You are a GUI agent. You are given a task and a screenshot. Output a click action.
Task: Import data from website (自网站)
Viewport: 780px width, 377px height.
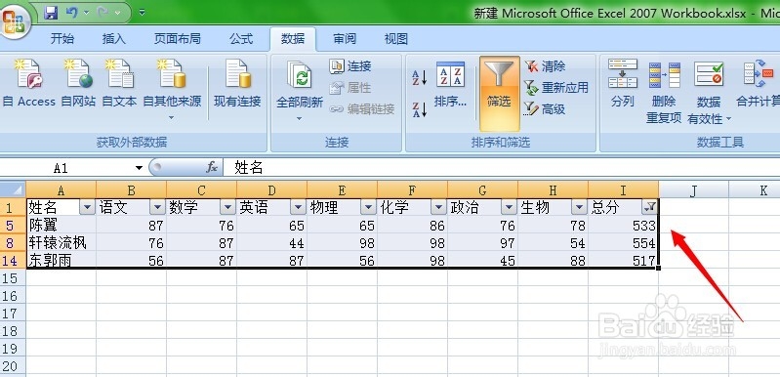pos(78,83)
